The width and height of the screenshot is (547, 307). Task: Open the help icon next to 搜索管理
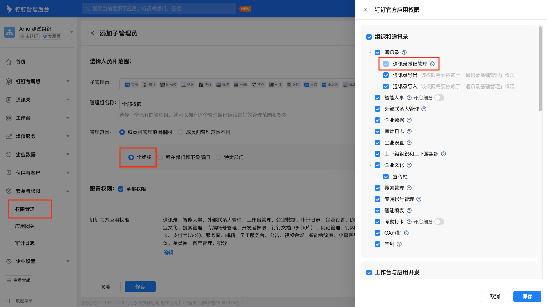coord(409,188)
